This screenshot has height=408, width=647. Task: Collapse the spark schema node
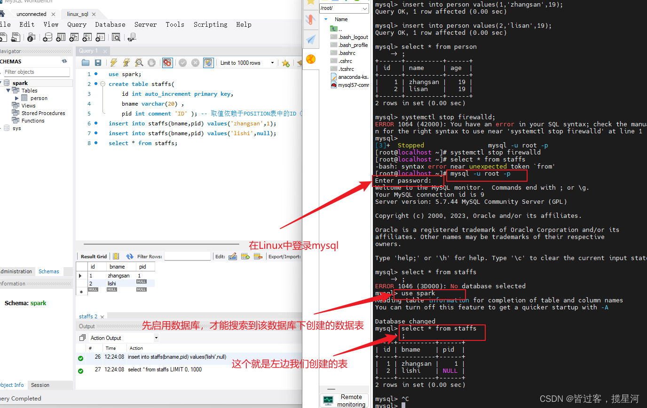click(1, 83)
